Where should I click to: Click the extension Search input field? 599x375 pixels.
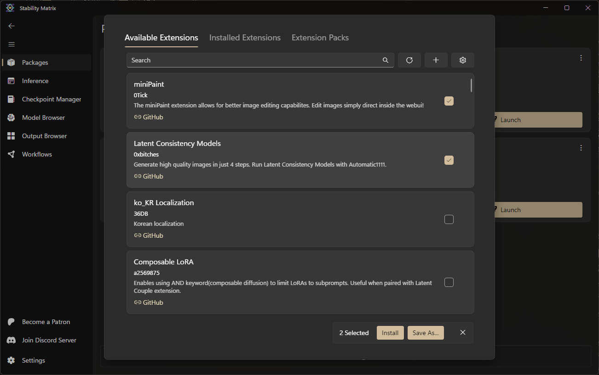click(x=260, y=60)
